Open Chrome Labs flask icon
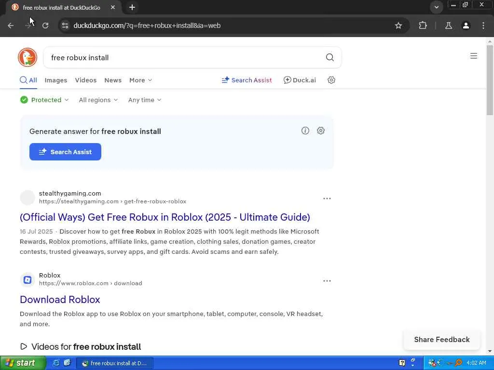494x370 pixels. click(x=448, y=26)
